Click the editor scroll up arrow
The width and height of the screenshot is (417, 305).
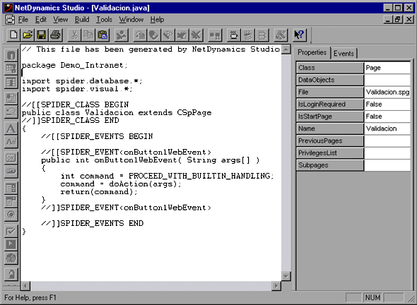pyautogui.click(x=286, y=49)
